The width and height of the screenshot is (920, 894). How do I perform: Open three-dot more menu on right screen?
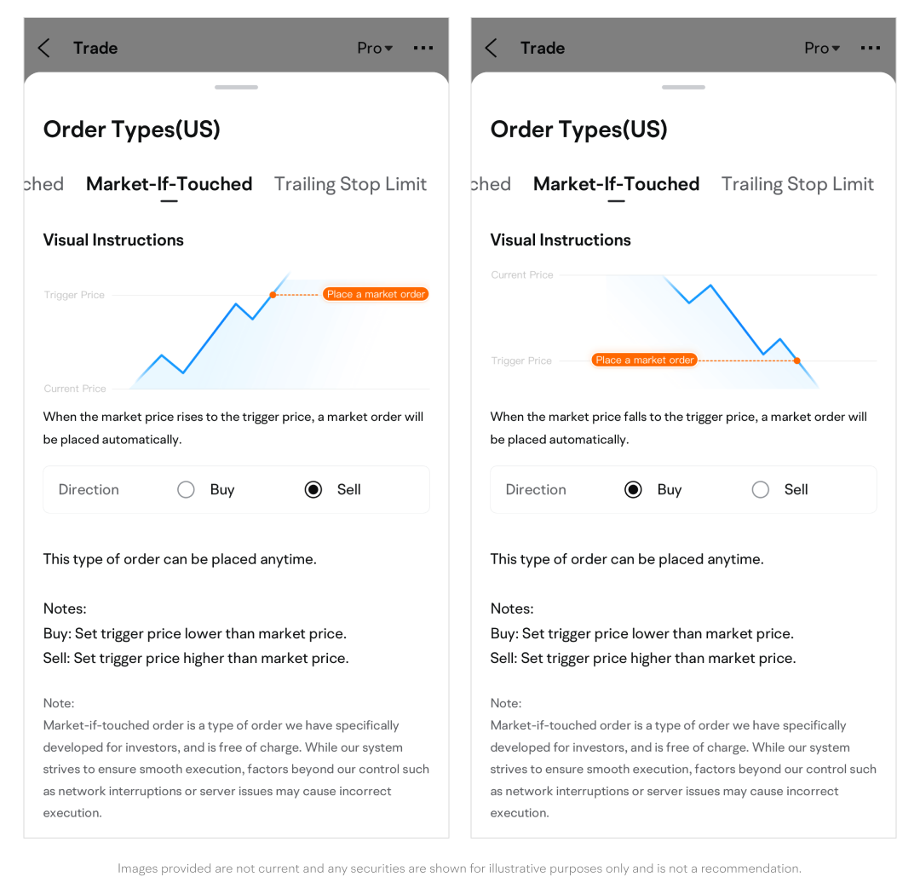pos(871,48)
